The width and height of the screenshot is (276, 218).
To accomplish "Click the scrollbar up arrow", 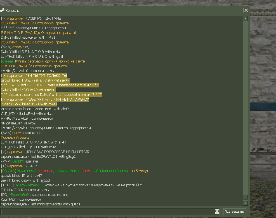I will [x=246, y=19].
